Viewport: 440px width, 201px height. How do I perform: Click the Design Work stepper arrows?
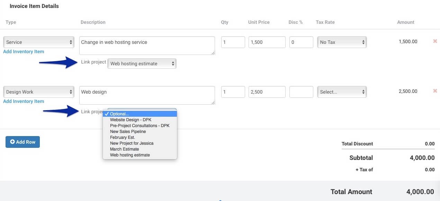pos(70,92)
